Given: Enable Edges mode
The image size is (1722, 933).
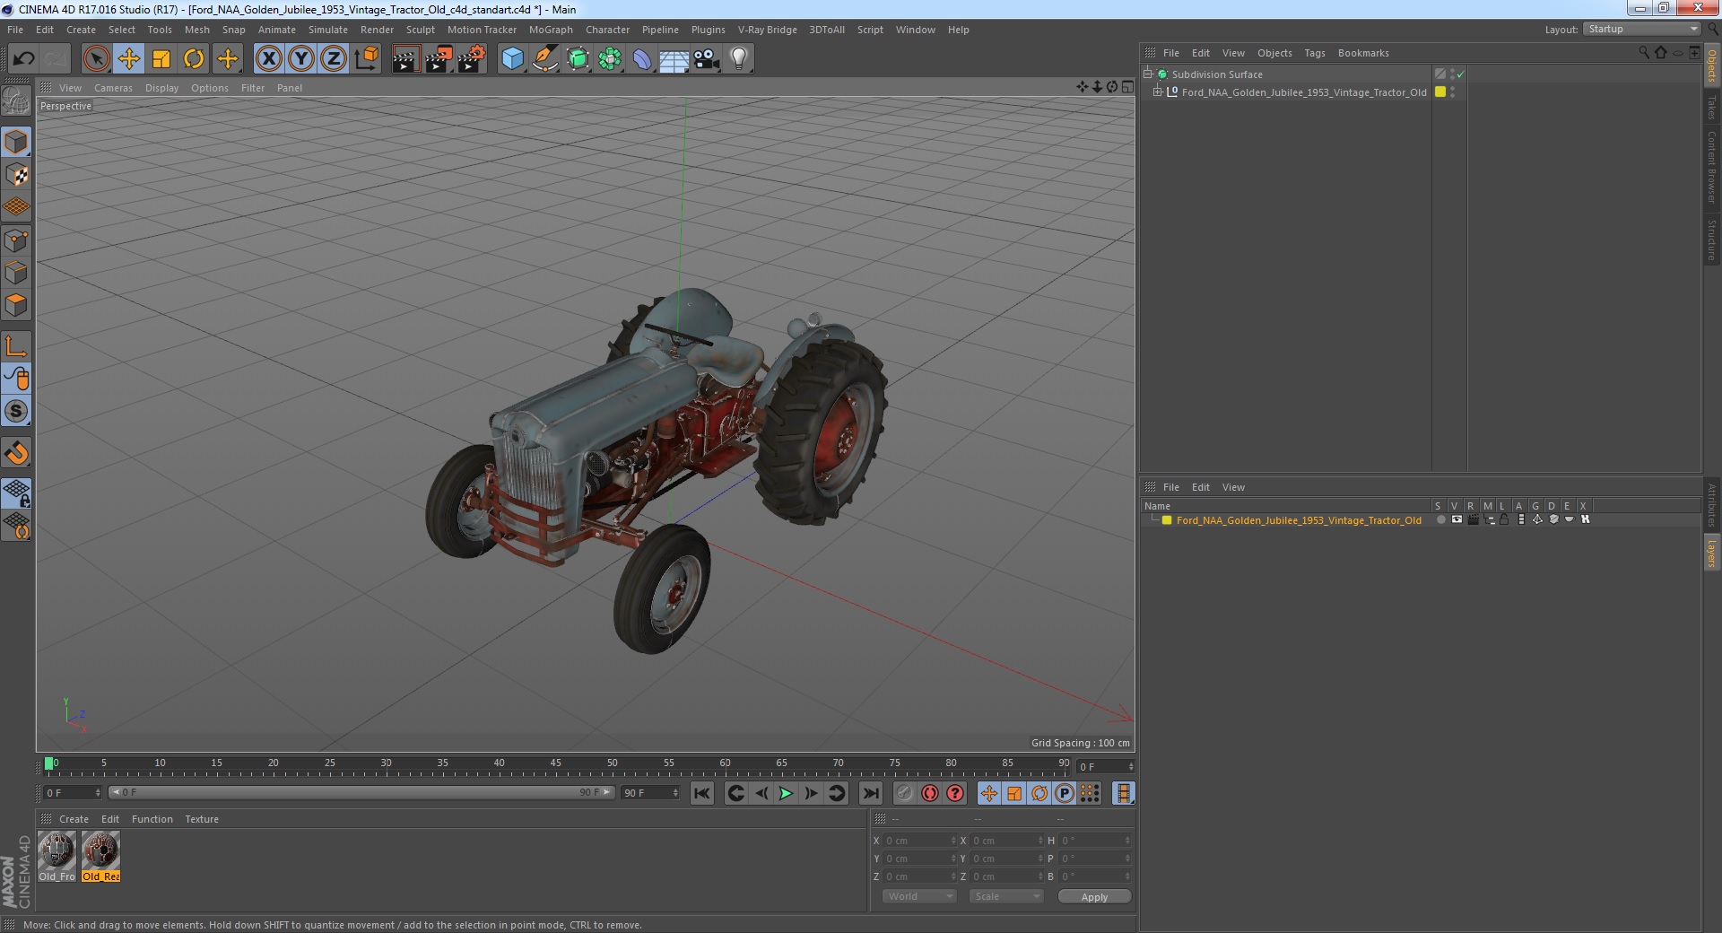Looking at the screenshot, I should pos(16,273).
